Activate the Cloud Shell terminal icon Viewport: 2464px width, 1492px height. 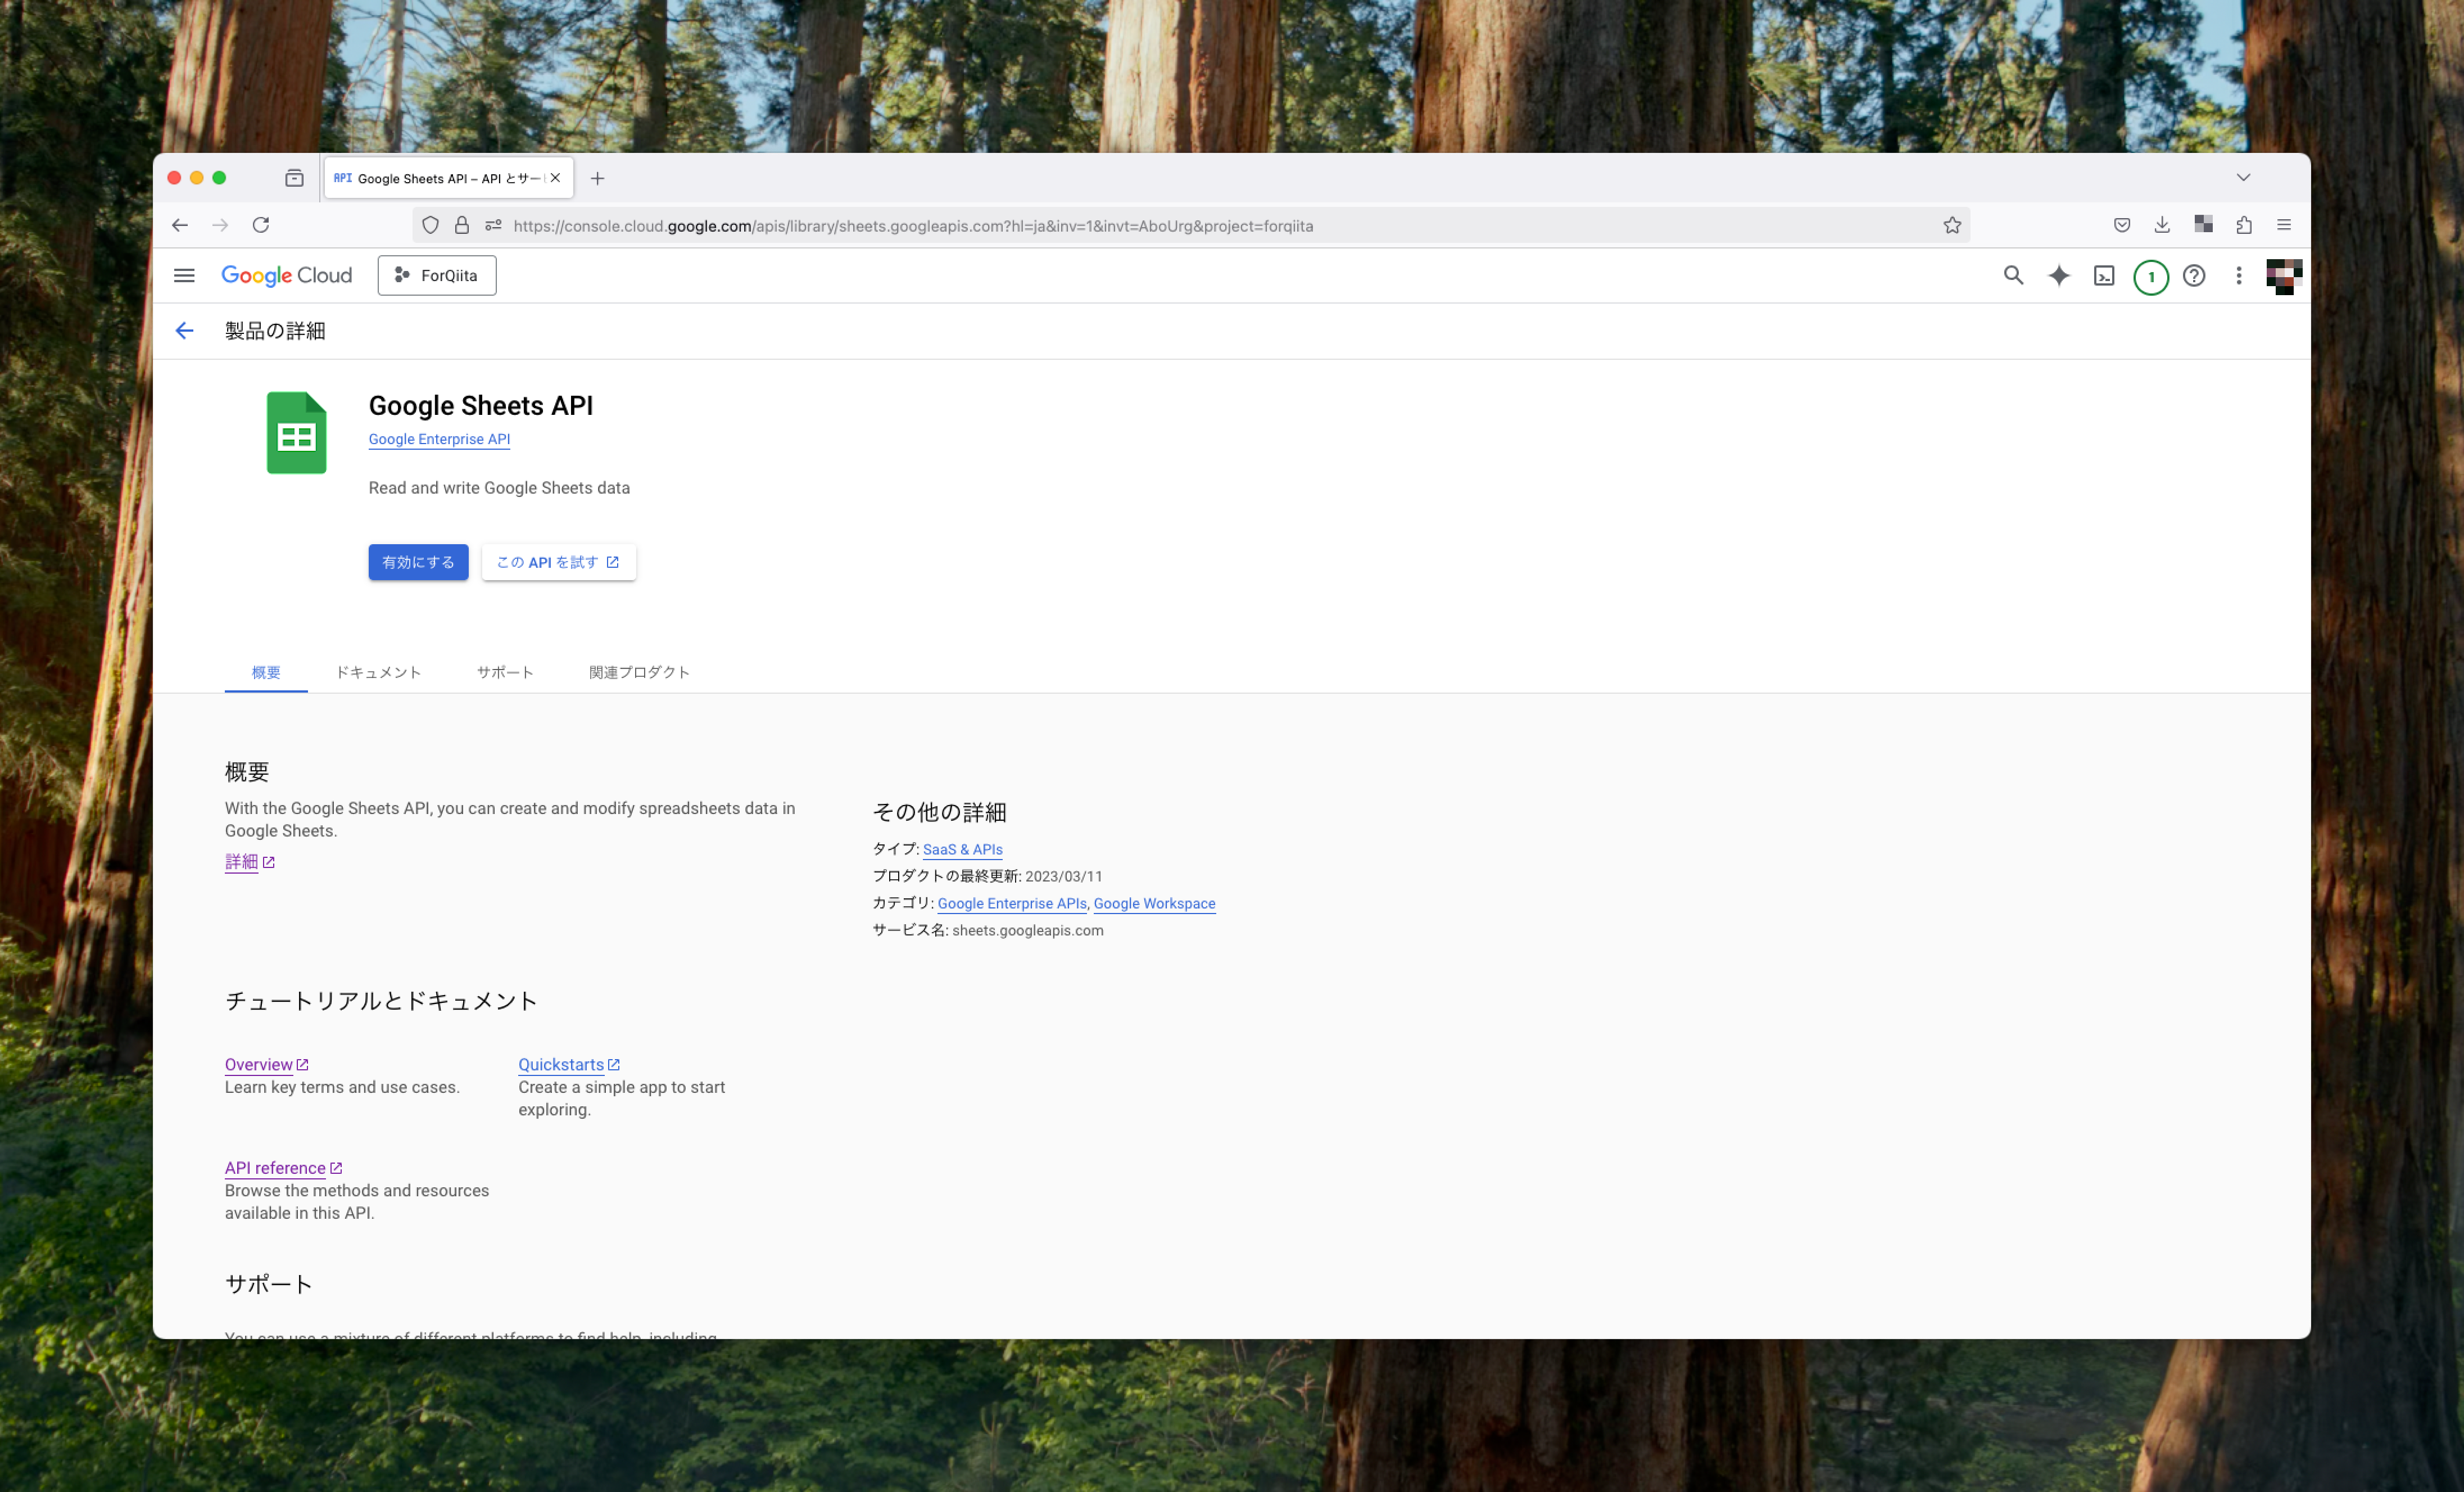click(2104, 275)
